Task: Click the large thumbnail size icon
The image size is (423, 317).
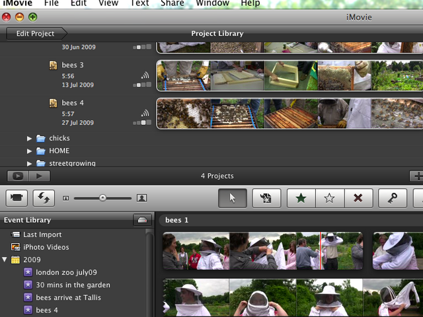Action: pyautogui.click(x=141, y=198)
